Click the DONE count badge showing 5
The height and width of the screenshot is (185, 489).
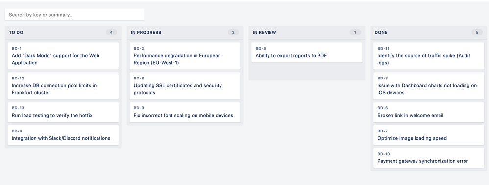pyautogui.click(x=477, y=32)
